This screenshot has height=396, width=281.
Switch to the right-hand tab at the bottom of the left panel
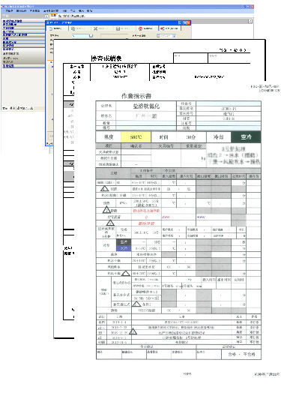coord(25,108)
